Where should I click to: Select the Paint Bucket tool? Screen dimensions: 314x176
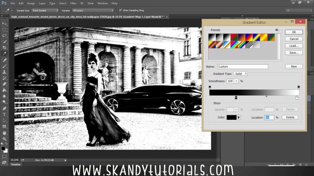pos(4,90)
